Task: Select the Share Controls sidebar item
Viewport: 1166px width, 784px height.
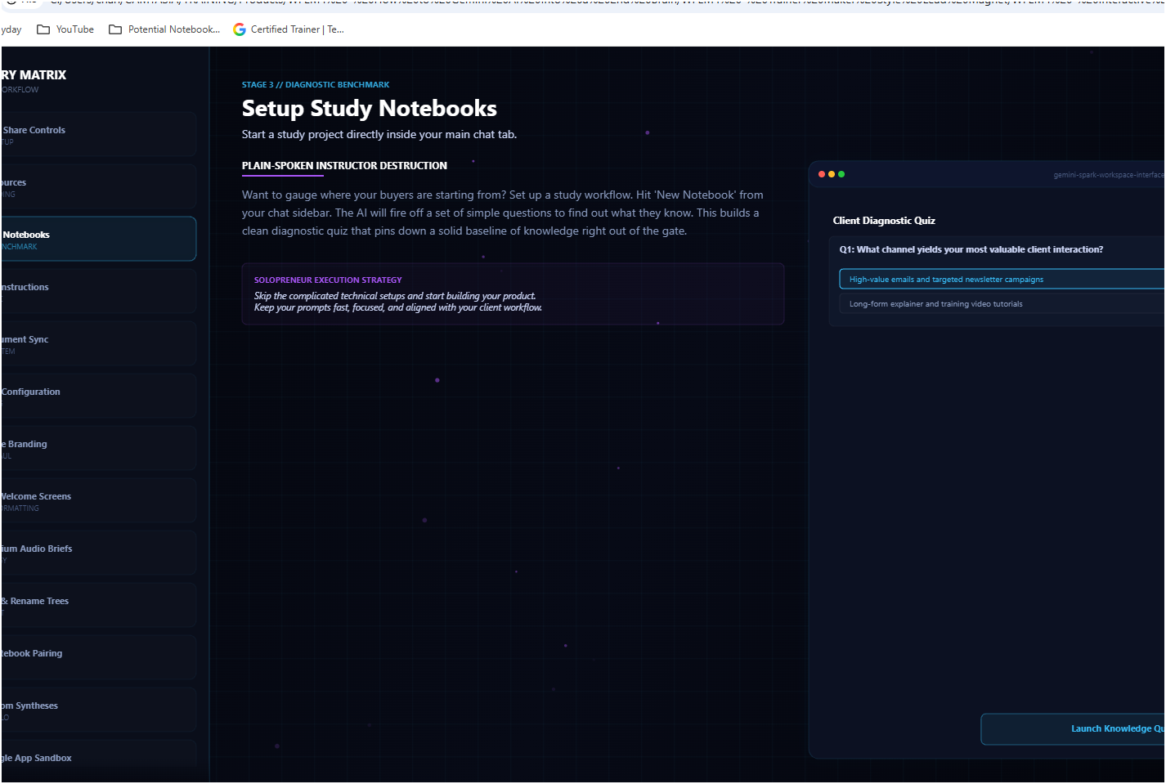Action: pos(98,134)
